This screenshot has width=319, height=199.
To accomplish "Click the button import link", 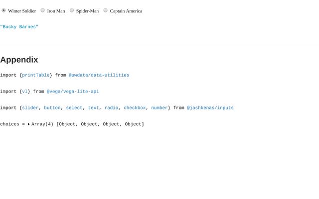I will tap(52, 108).
